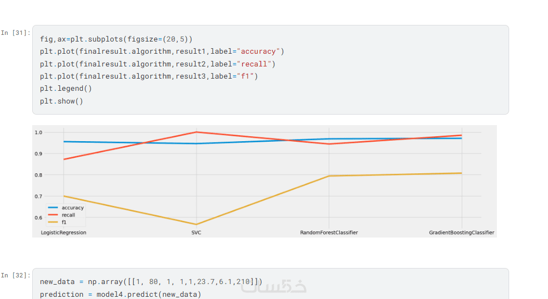
Task: Click the GradientBoostingClassifier x-axis label
Action: 461,233
